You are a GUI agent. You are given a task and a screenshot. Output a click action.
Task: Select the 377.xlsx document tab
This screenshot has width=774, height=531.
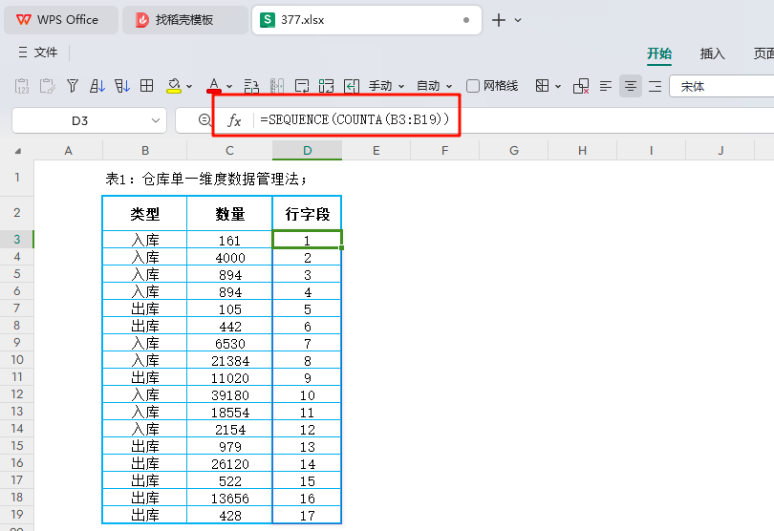[366, 20]
